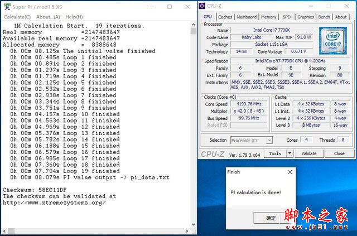This screenshot has height=236, width=357.
Task: Click the Code Name field Kaby Lake
Action: coord(252,37)
